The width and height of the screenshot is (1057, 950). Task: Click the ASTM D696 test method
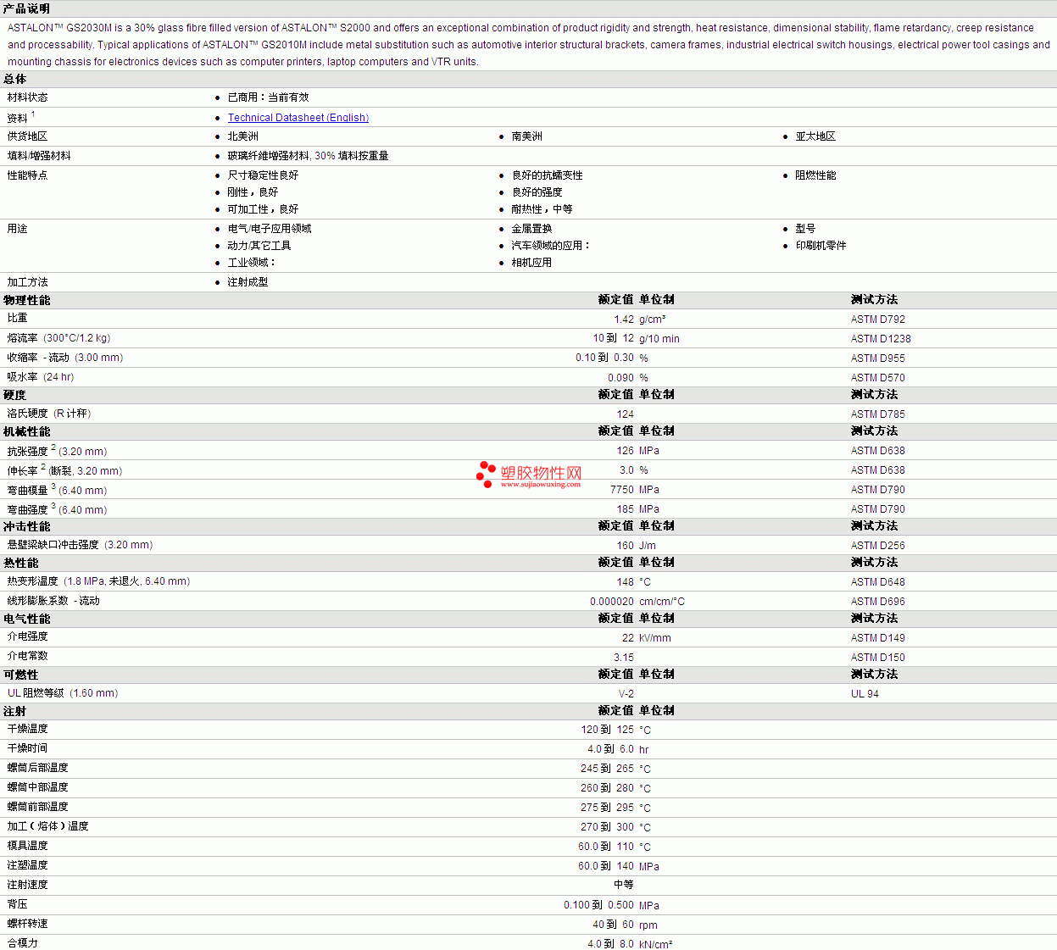point(877,602)
